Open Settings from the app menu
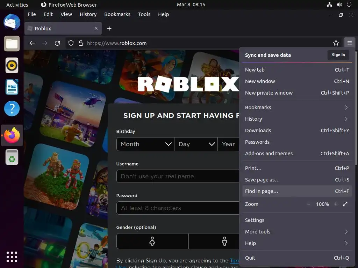The height and width of the screenshot is (268, 358). 296,220
